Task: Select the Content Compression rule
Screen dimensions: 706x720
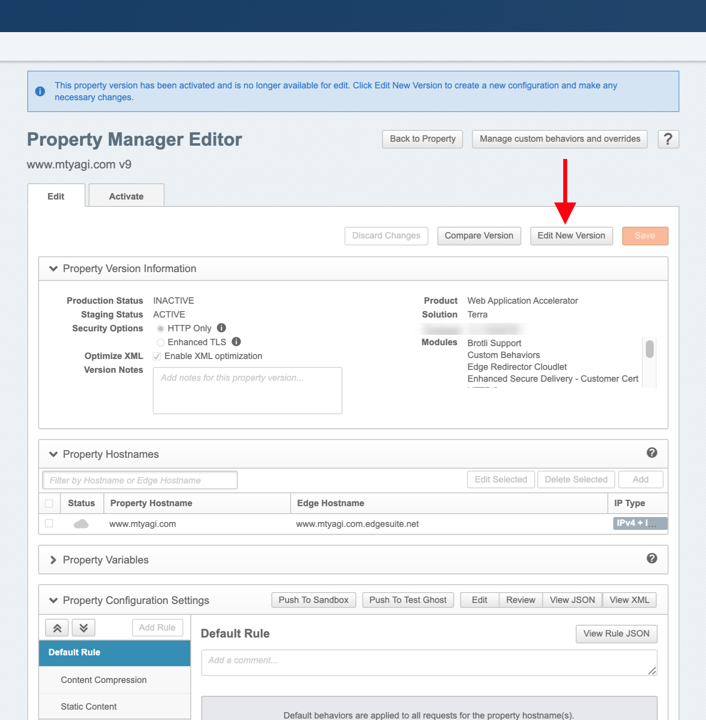Action: pyautogui.click(x=103, y=680)
